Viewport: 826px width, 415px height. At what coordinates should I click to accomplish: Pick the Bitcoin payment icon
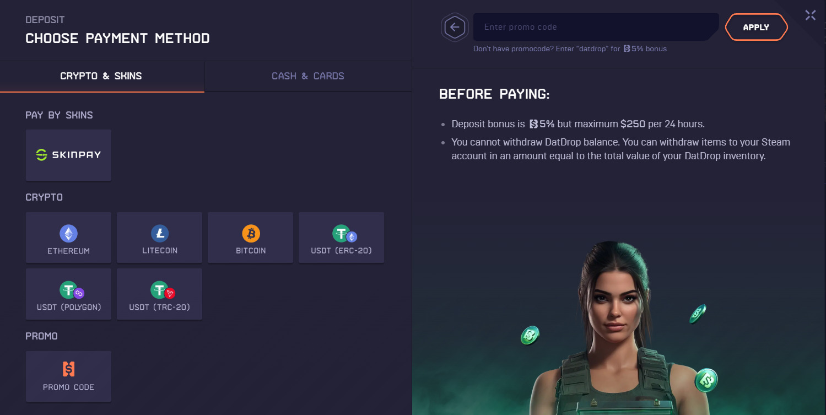point(251,234)
